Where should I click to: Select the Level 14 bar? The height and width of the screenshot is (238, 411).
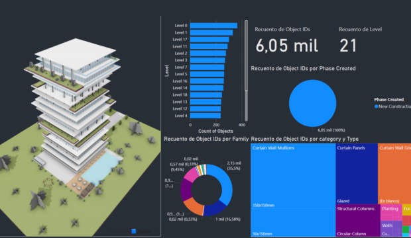207,88
